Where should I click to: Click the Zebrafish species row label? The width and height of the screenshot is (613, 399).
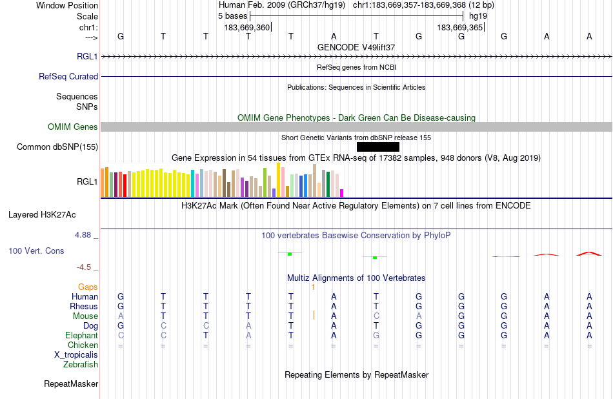pyautogui.click(x=81, y=364)
